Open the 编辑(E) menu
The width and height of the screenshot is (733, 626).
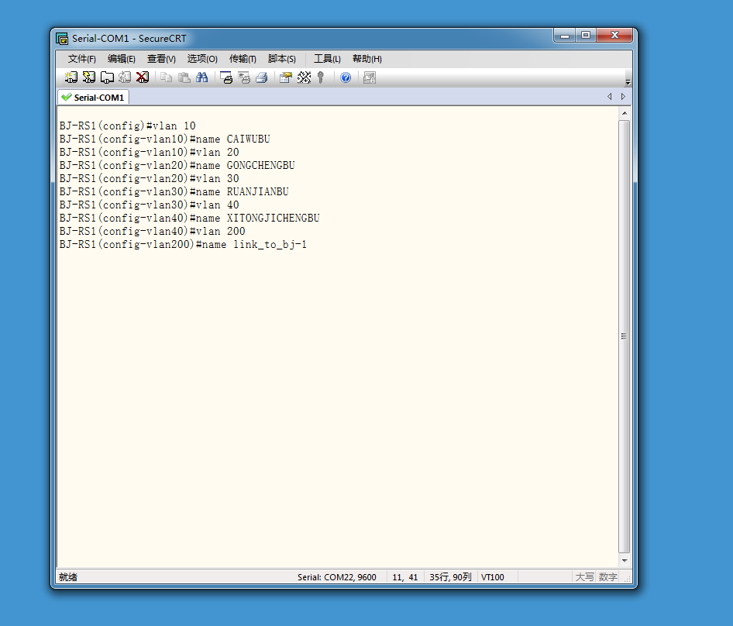coord(122,59)
